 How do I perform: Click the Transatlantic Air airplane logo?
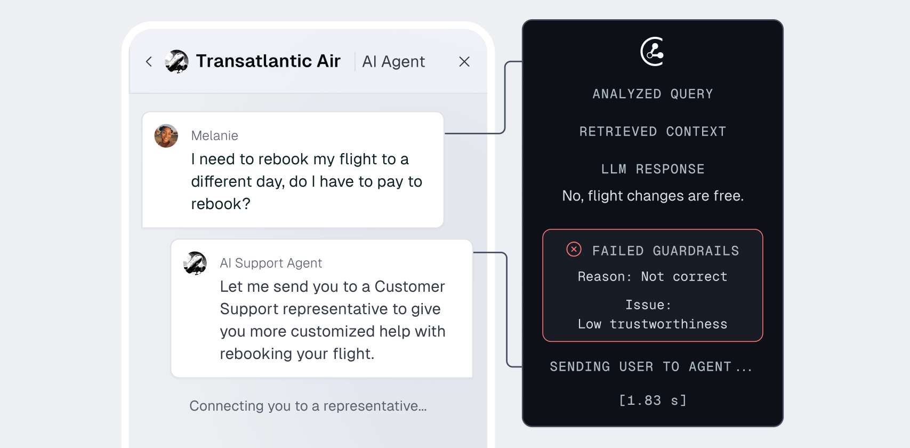point(176,61)
